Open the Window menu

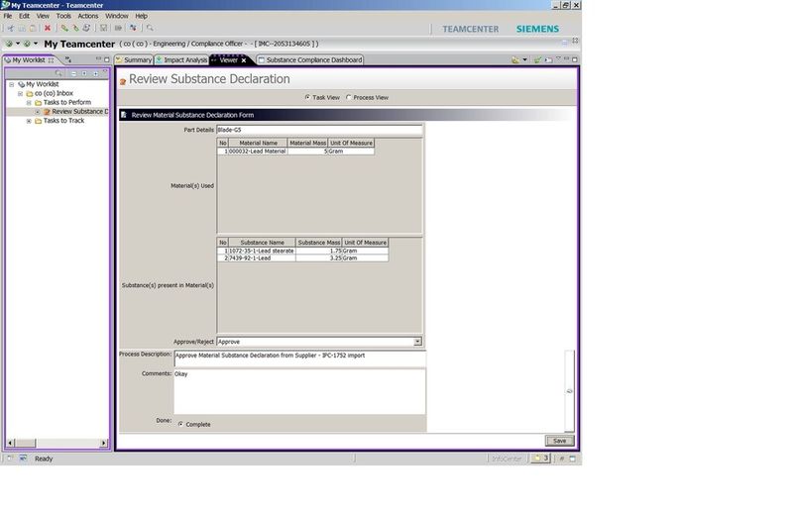[x=117, y=16]
